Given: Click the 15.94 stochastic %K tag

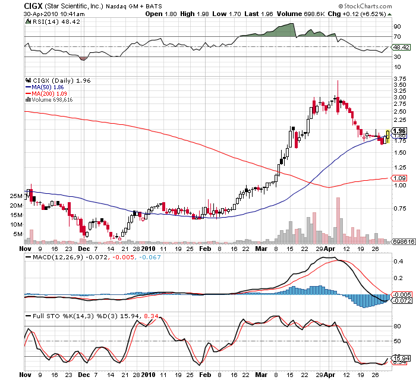Looking at the screenshot, I should click(402, 358).
